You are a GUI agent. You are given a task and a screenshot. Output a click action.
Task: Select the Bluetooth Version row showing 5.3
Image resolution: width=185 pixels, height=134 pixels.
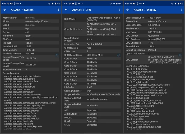[x=31, y=70]
